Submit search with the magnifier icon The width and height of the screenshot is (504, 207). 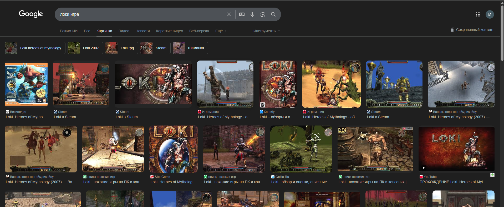point(273,14)
